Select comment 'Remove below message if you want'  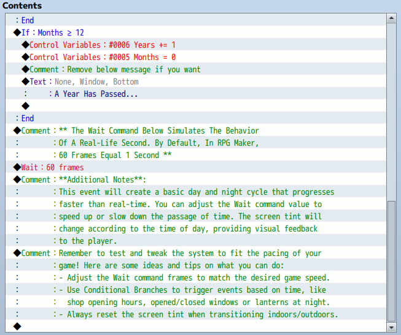tap(196, 69)
